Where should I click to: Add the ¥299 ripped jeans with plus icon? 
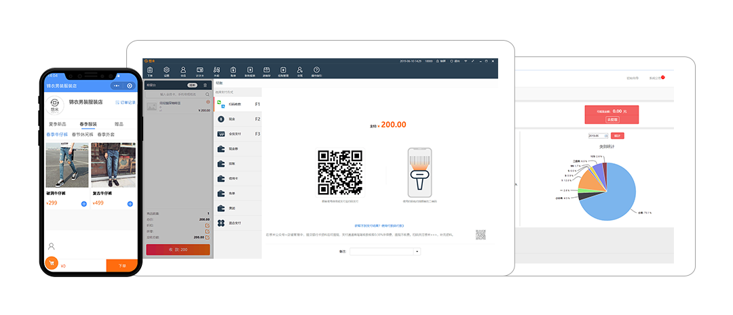tap(83, 203)
